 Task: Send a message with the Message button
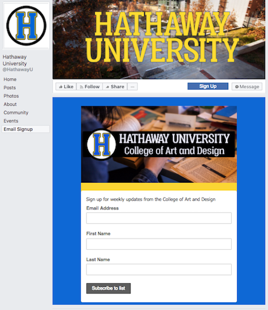click(247, 87)
